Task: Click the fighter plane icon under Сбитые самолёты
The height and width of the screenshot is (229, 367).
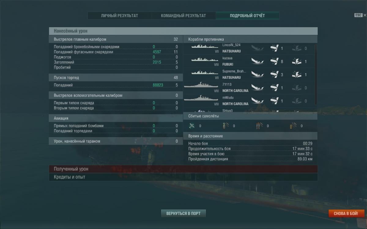Action: pyautogui.click(x=192, y=125)
